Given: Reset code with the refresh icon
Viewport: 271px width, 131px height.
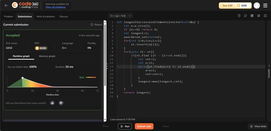Looking at the screenshot, I should tap(245, 16).
